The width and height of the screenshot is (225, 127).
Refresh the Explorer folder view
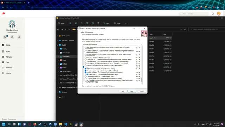[x=185, y=29]
